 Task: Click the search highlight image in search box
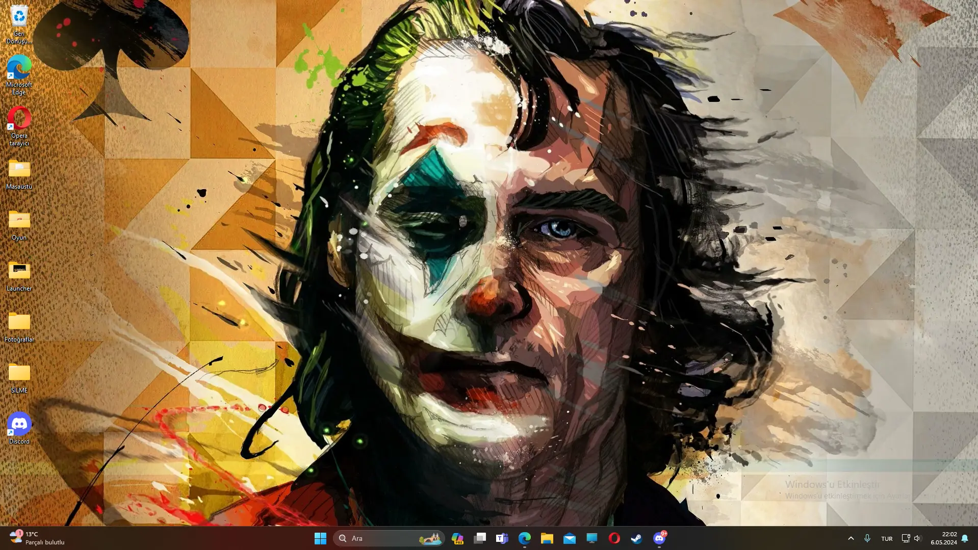tap(430, 538)
